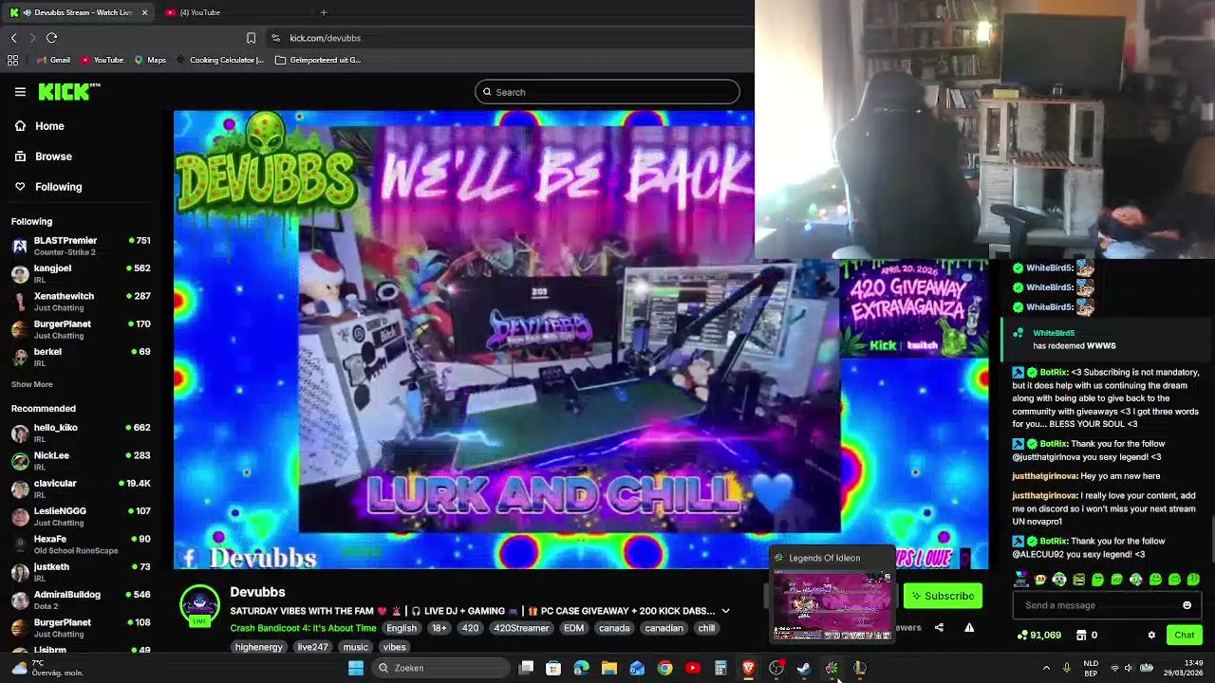Select the EDM tag
1215x683 pixels.
573,628
